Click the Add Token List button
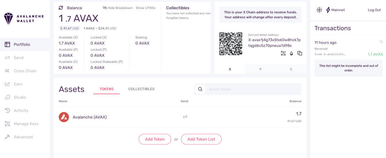Image resolution: width=386 pixels, height=158 pixels. point(201,139)
